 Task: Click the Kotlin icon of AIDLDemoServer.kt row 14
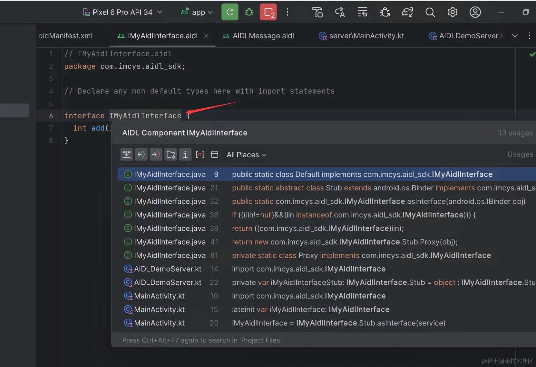point(128,269)
